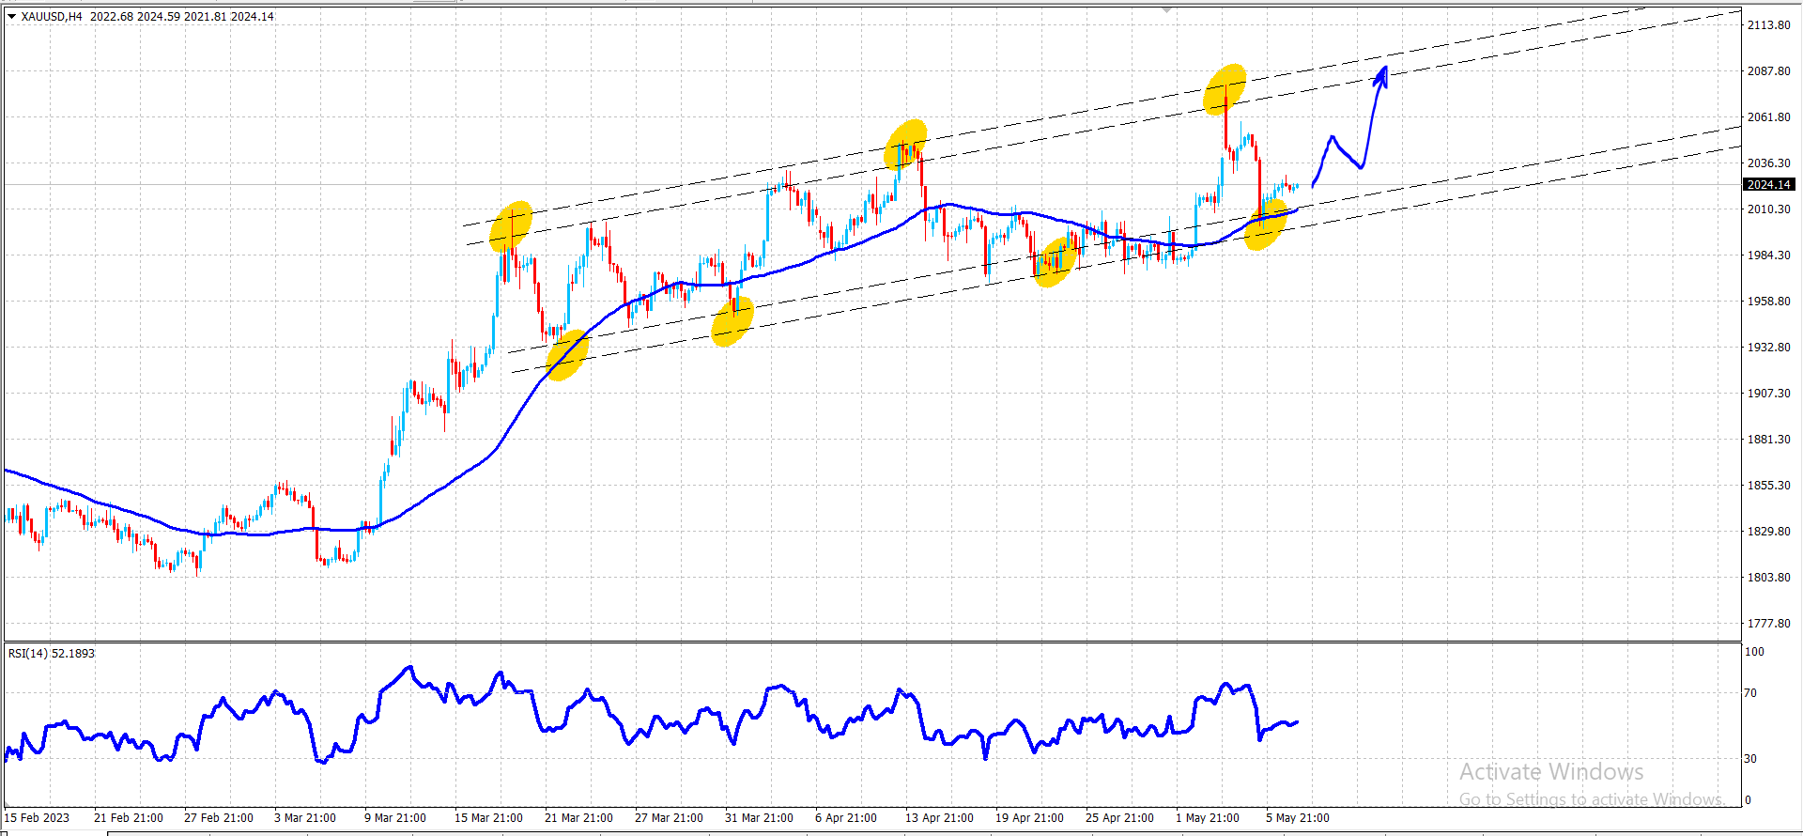1803x836 pixels.
Task: Click the 31 Mar 21:00 time label
Action: tap(759, 818)
